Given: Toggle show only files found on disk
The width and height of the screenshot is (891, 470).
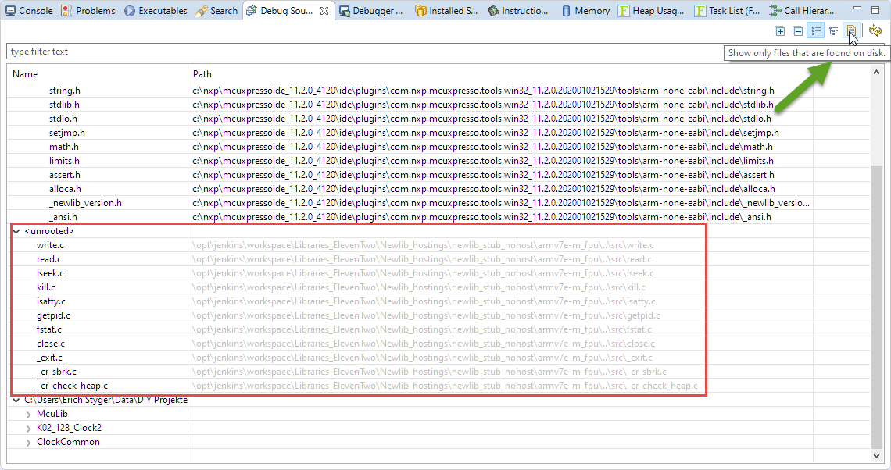Looking at the screenshot, I should pyautogui.click(x=851, y=31).
